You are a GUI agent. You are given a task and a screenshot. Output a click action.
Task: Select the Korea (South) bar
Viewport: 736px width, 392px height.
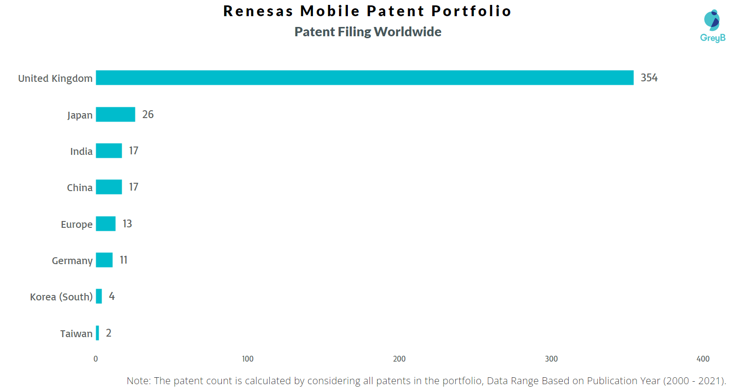tap(99, 296)
